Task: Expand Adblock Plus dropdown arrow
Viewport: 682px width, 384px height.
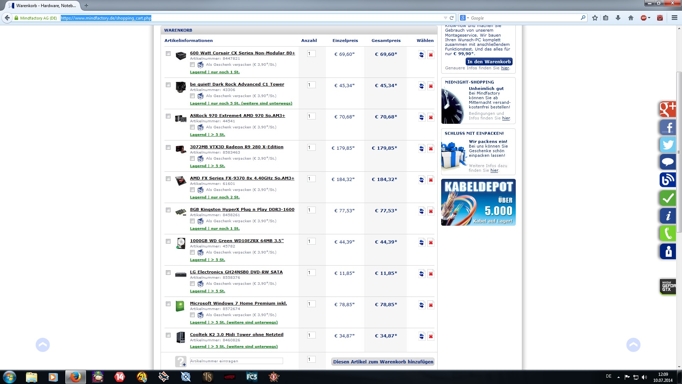Action: (649, 18)
